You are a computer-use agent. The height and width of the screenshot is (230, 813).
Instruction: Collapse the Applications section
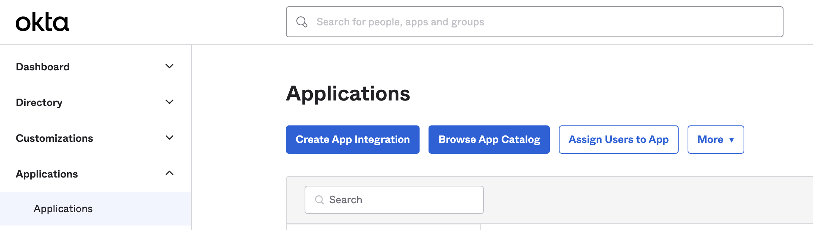170,172
